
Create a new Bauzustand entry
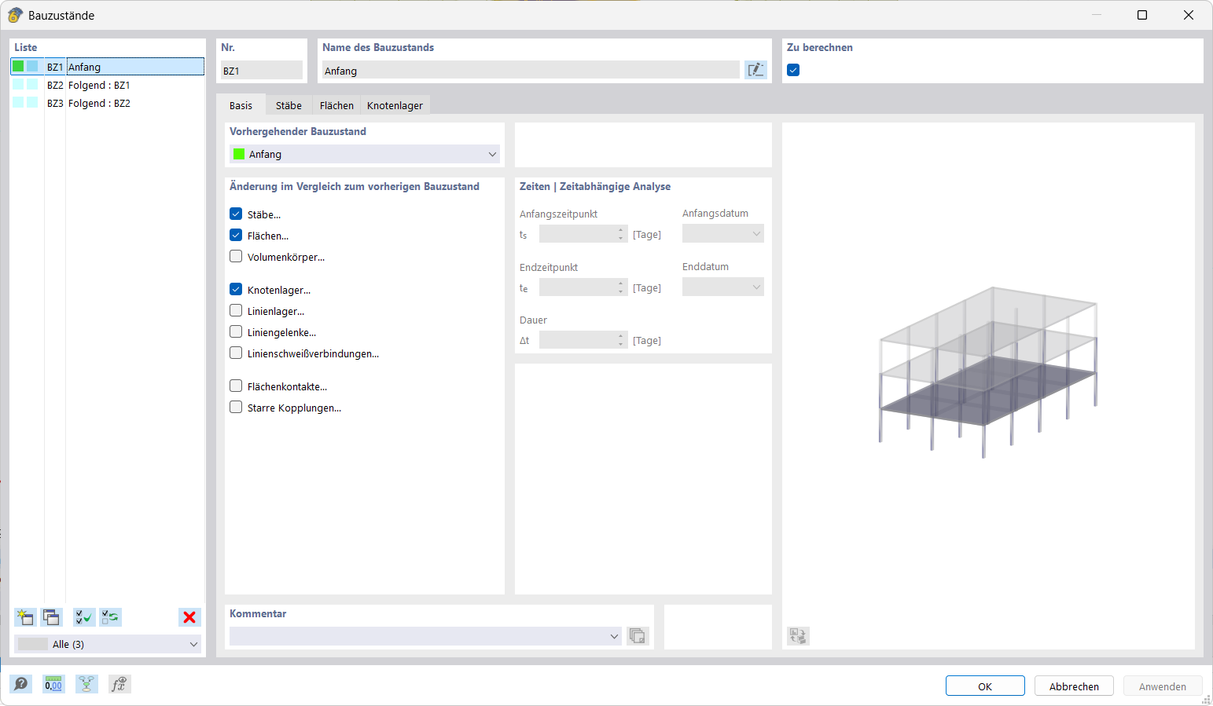[x=24, y=617]
